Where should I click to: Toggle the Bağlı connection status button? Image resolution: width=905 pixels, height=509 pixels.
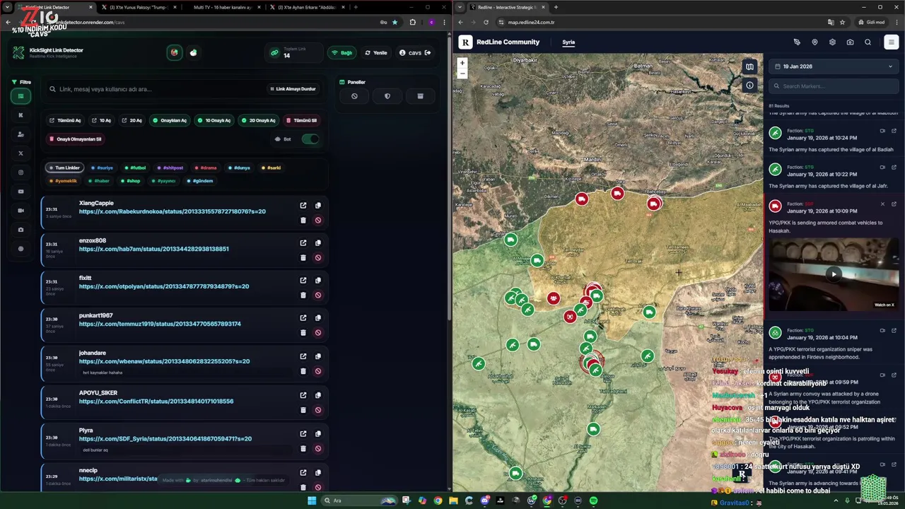coord(342,53)
